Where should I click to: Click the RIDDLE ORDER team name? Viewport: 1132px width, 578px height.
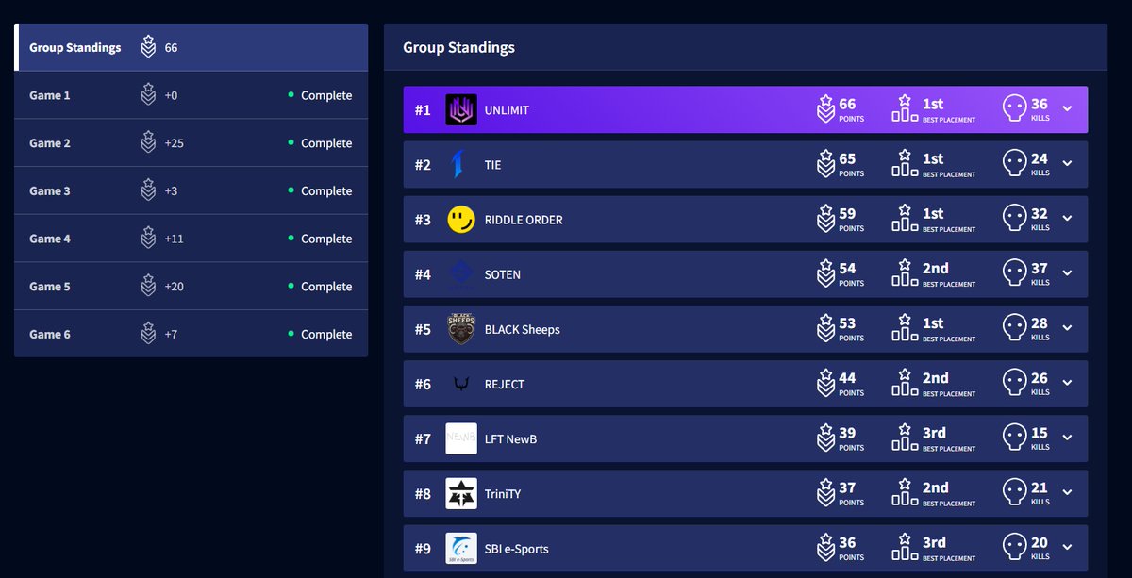pyautogui.click(x=524, y=220)
